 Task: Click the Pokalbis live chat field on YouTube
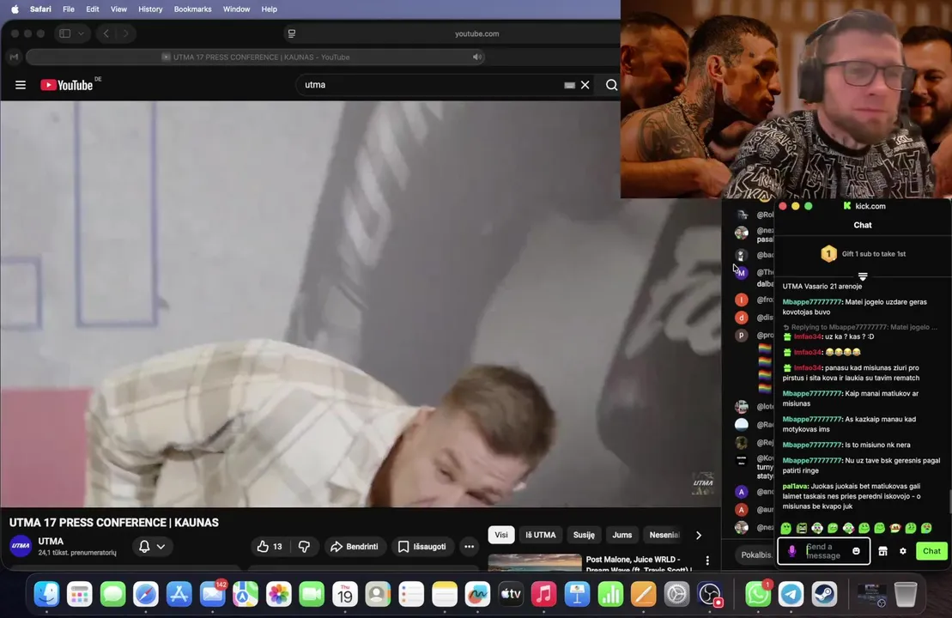click(x=756, y=554)
